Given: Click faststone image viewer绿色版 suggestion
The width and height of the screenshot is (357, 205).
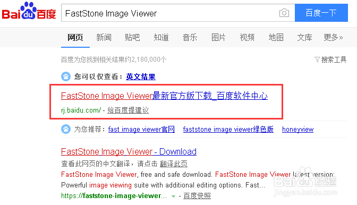Looking at the screenshot, I should tap(228, 129).
